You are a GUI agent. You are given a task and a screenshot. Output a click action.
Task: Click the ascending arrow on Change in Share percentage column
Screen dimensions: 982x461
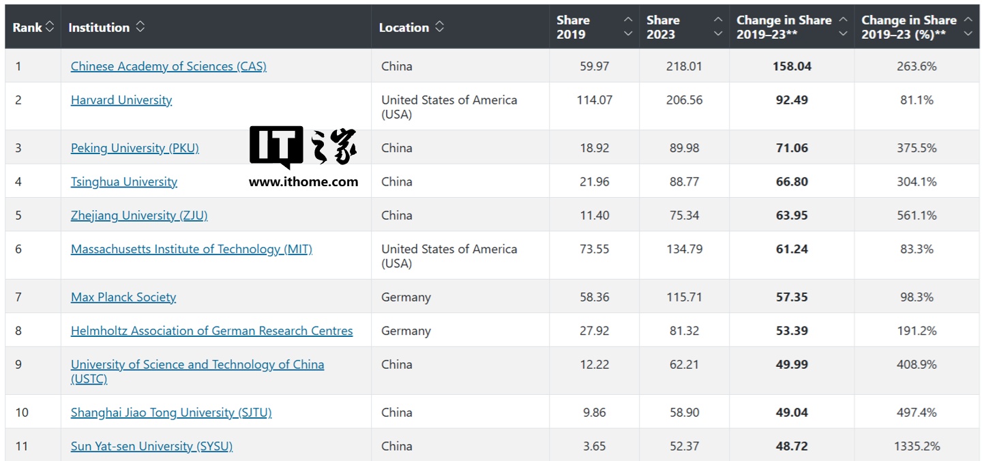(969, 20)
